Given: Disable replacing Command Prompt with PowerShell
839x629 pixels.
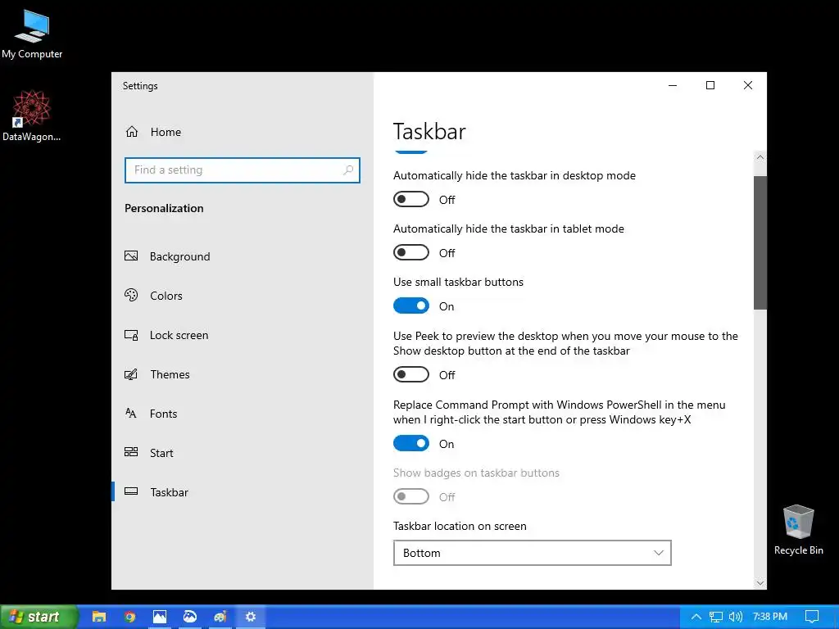Looking at the screenshot, I should 411,443.
